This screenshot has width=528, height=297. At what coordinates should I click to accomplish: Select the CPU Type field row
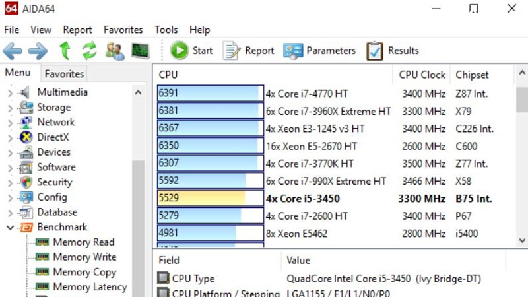[331, 279]
